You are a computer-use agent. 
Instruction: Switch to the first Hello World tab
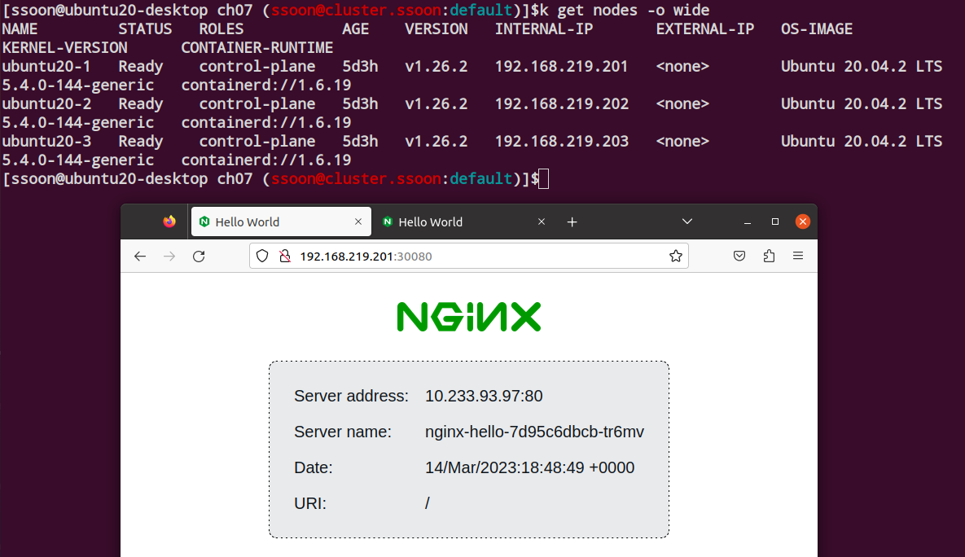[x=281, y=221]
